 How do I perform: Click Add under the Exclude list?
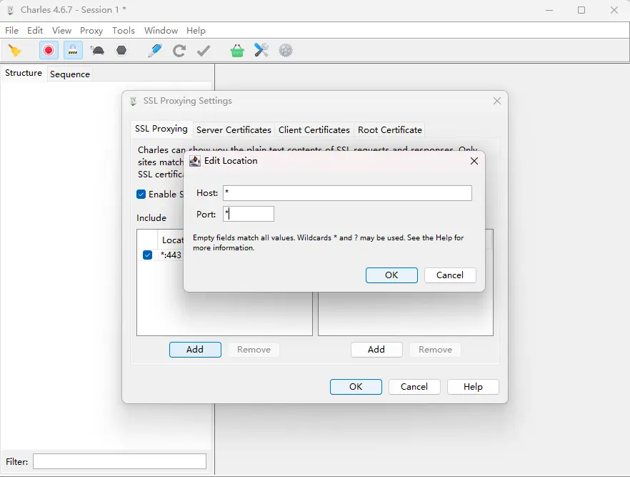[376, 350]
